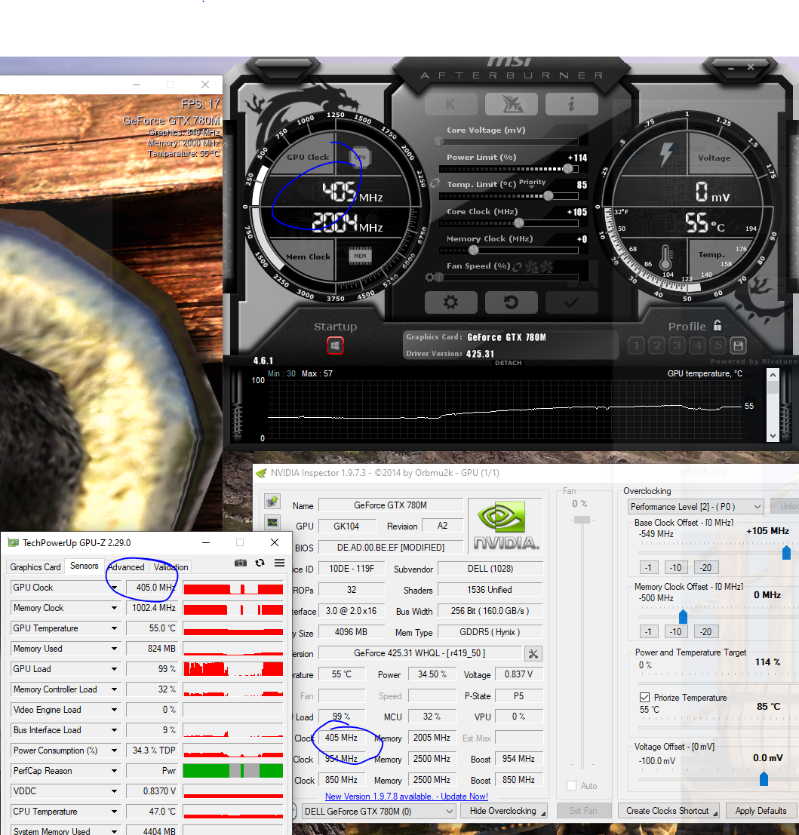Open the Performance Level [2] - (P0) combo box

point(696,506)
